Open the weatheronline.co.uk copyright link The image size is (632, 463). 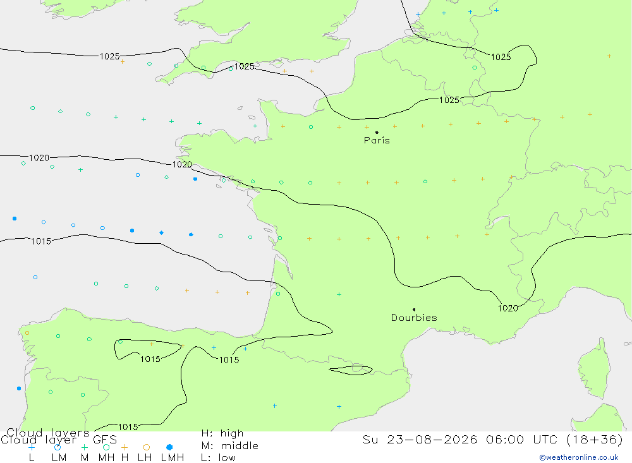click(x=579, y=457)
